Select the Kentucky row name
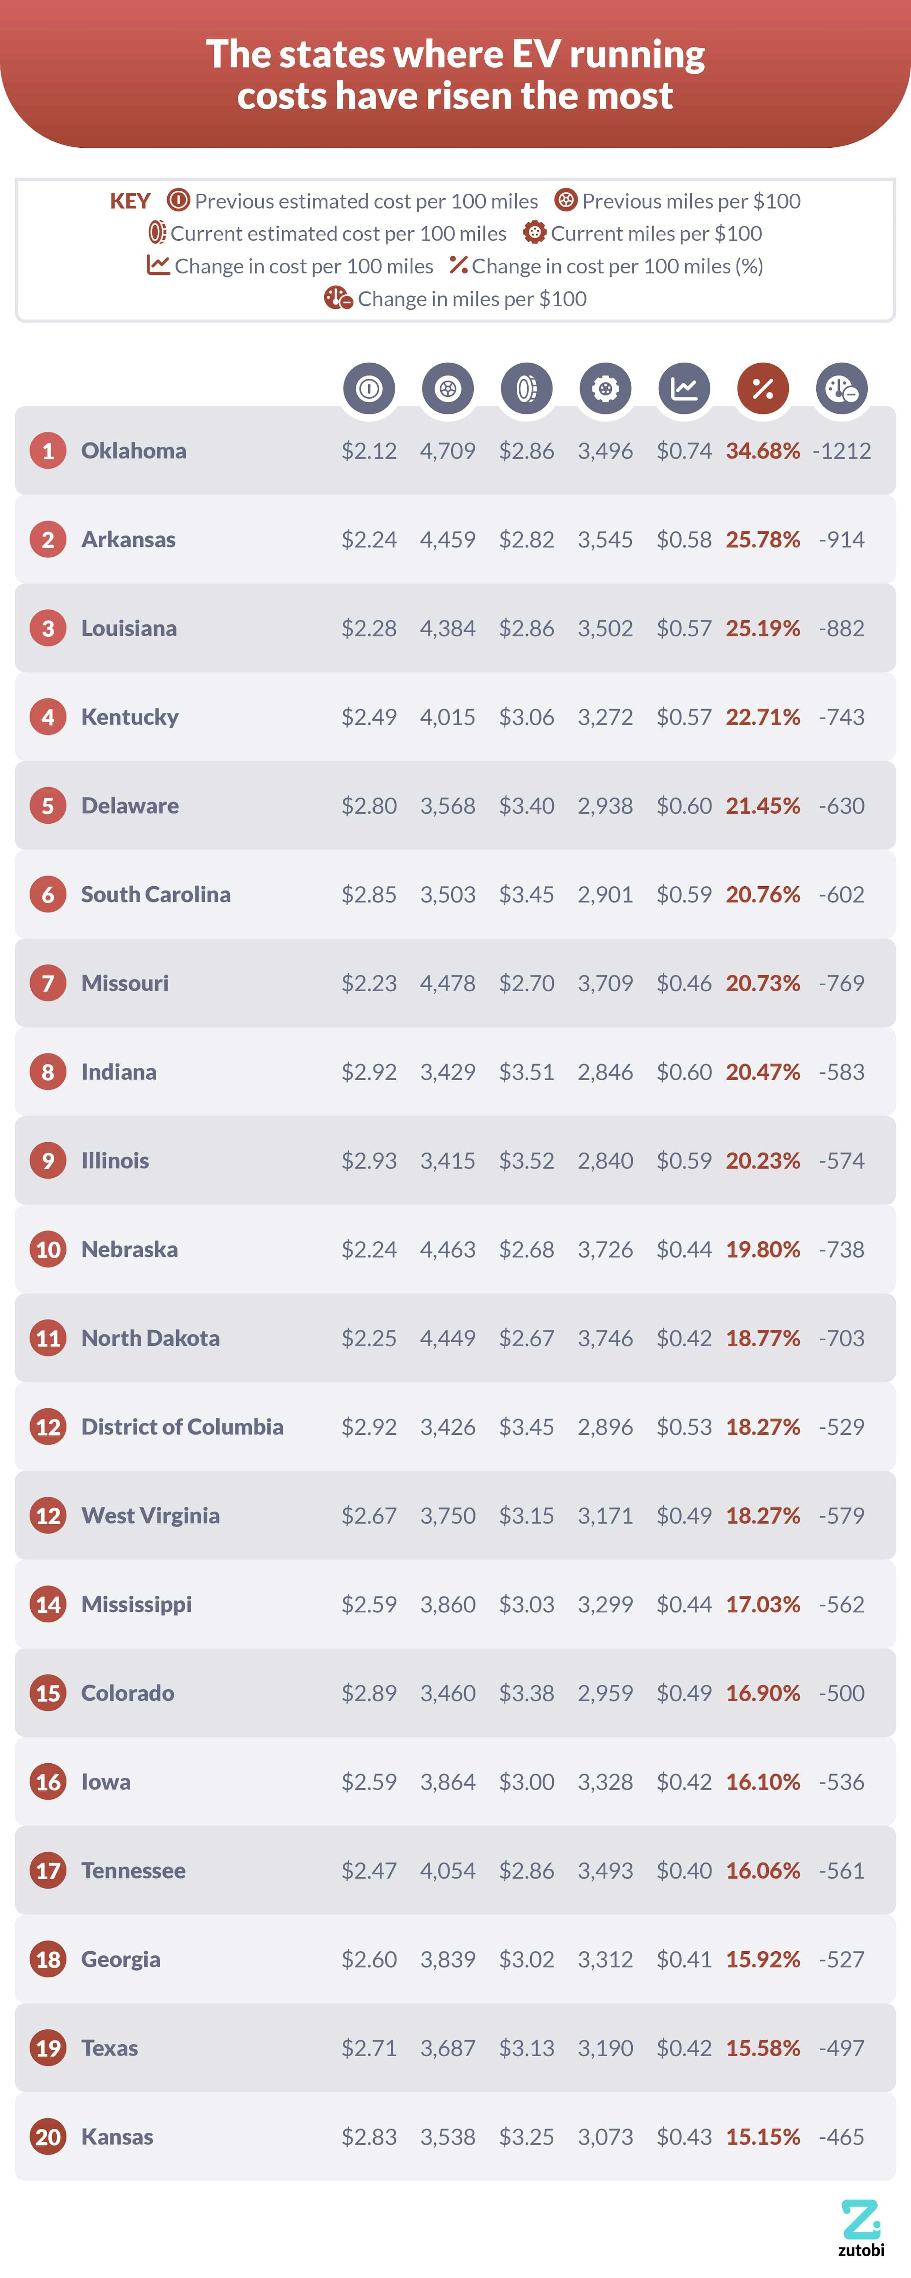 pyautogui.click(x=130, y=717)
